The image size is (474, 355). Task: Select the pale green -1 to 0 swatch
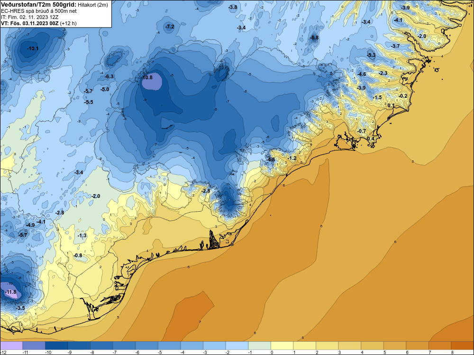click(260, 346)
